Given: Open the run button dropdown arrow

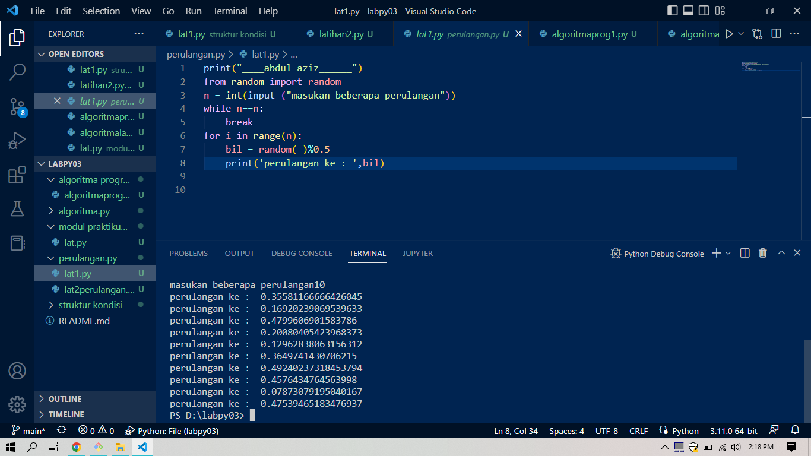Looking at the screenshot, I should click(741, 34).
